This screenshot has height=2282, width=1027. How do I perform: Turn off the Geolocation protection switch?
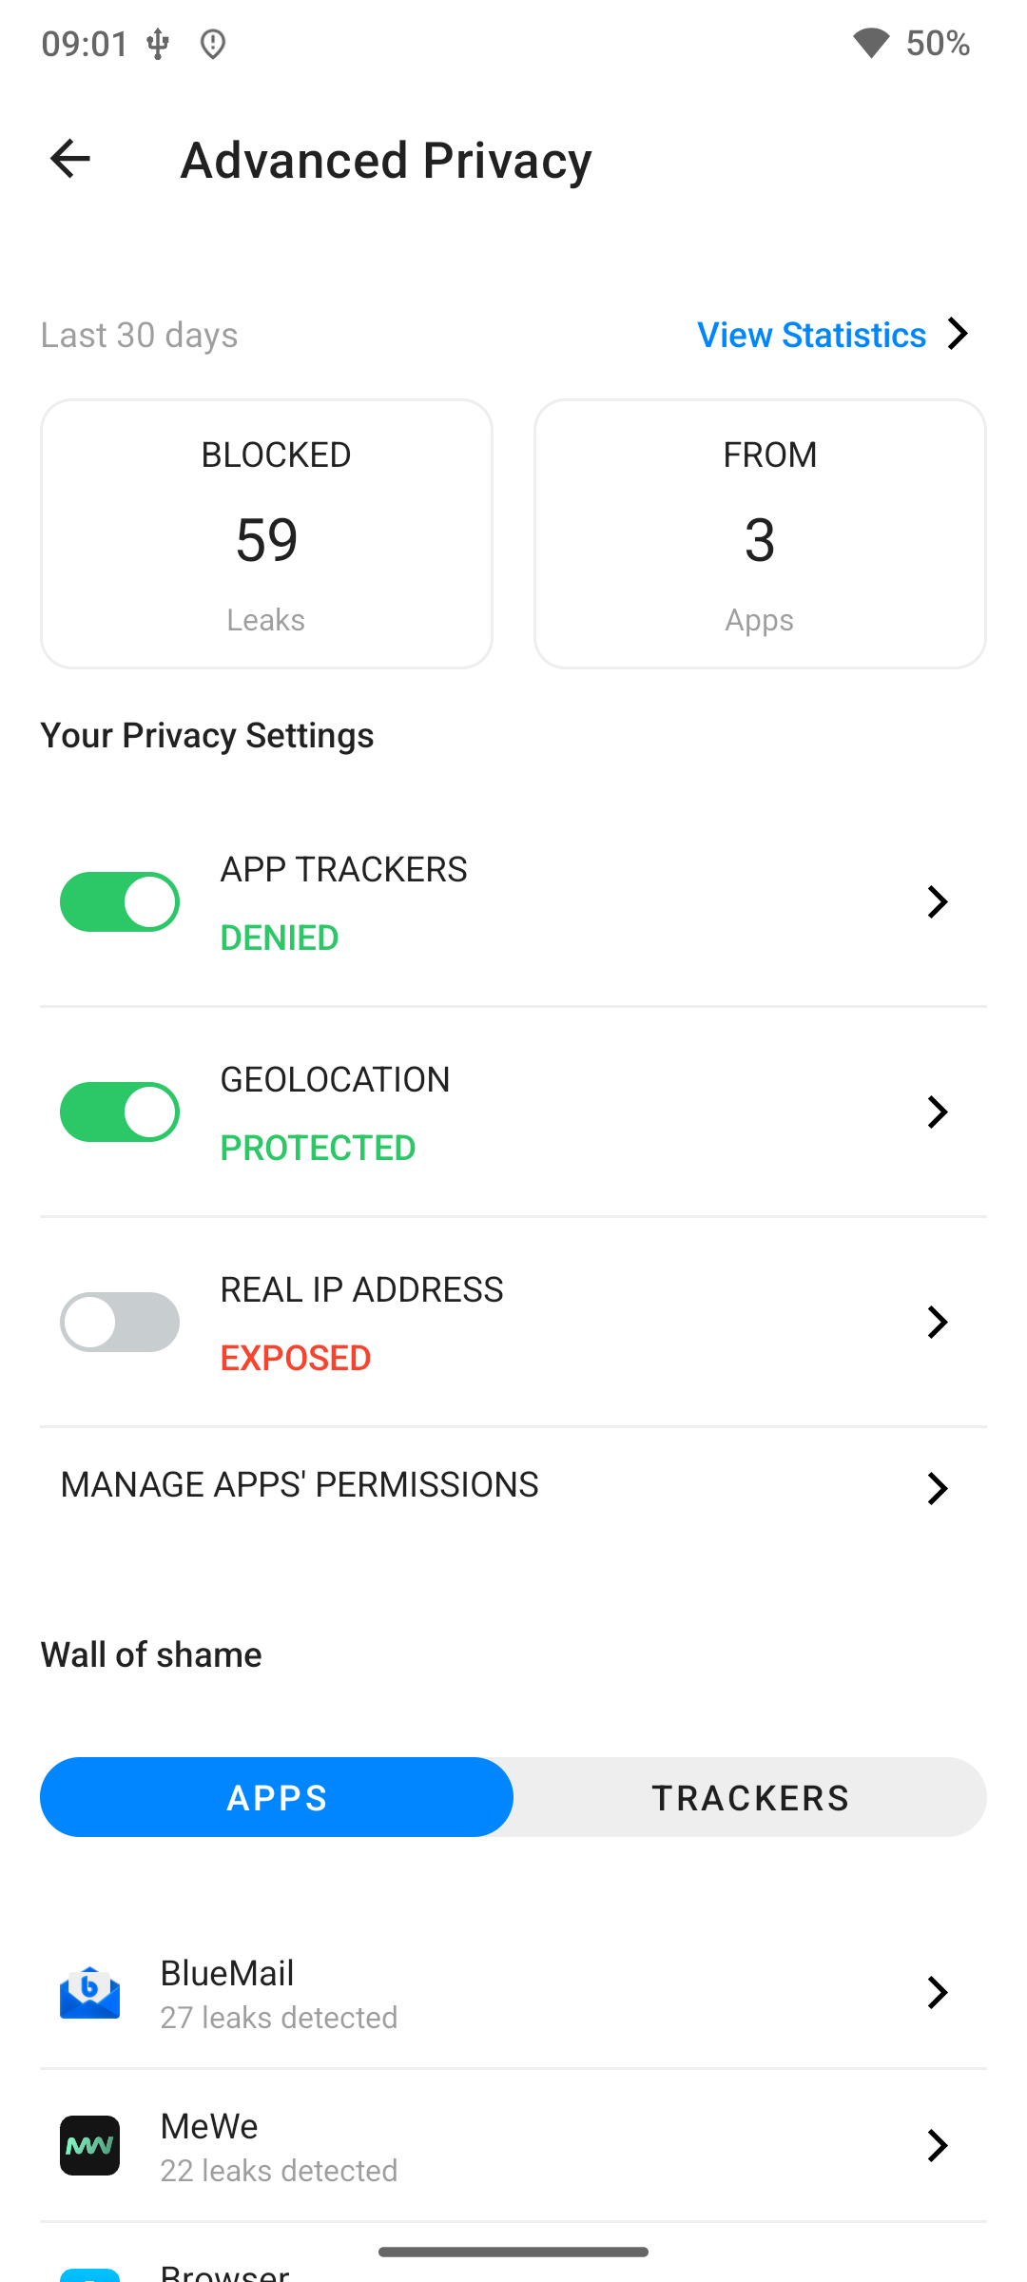tap(120, 1112)
